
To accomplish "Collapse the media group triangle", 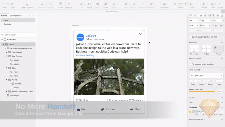I will (7, 80).
